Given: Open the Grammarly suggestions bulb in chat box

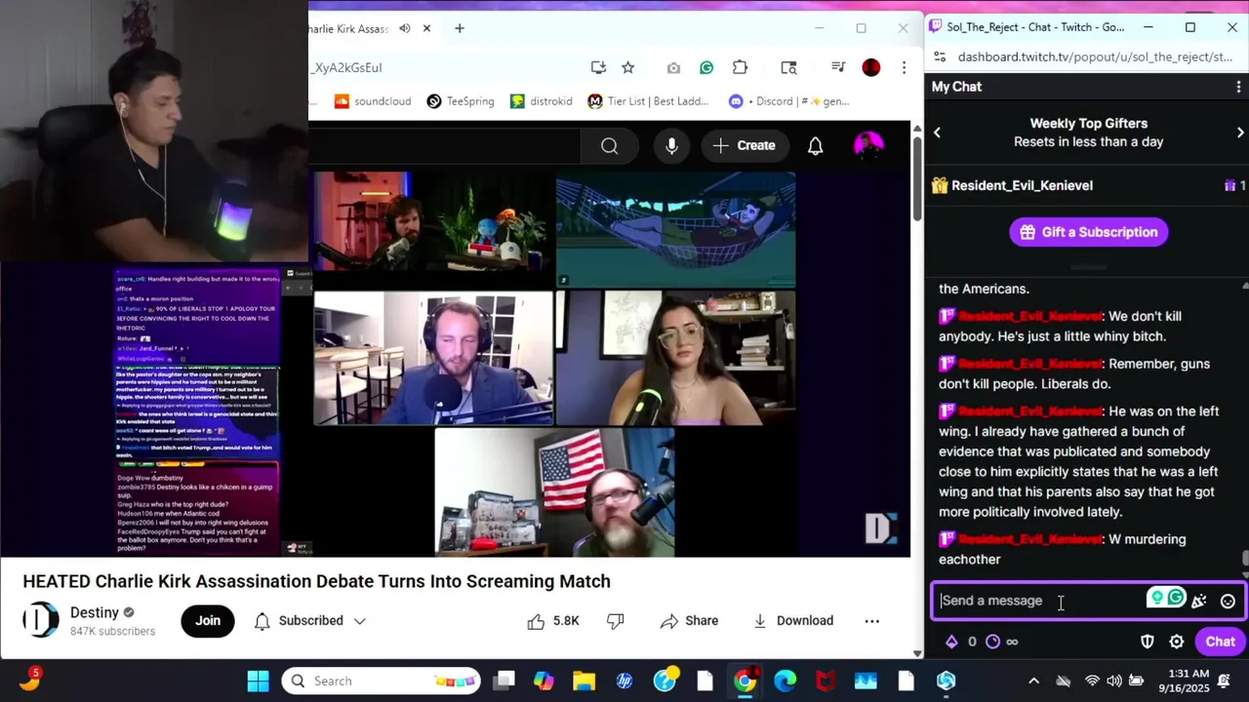Looking at the screenshot, I should click(x=1156, y=598).
